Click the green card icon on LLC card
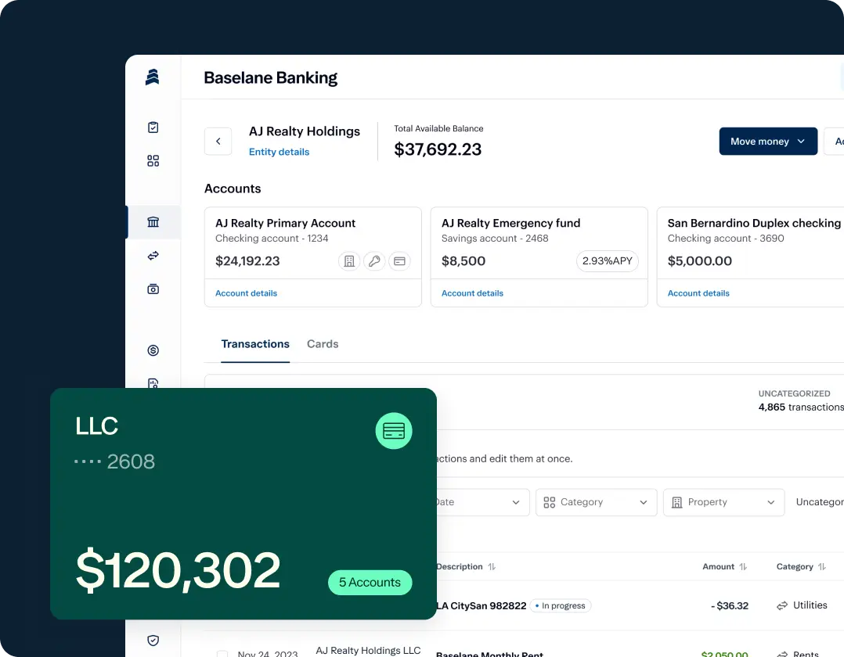Screen dimensions: 844x657 394,431
